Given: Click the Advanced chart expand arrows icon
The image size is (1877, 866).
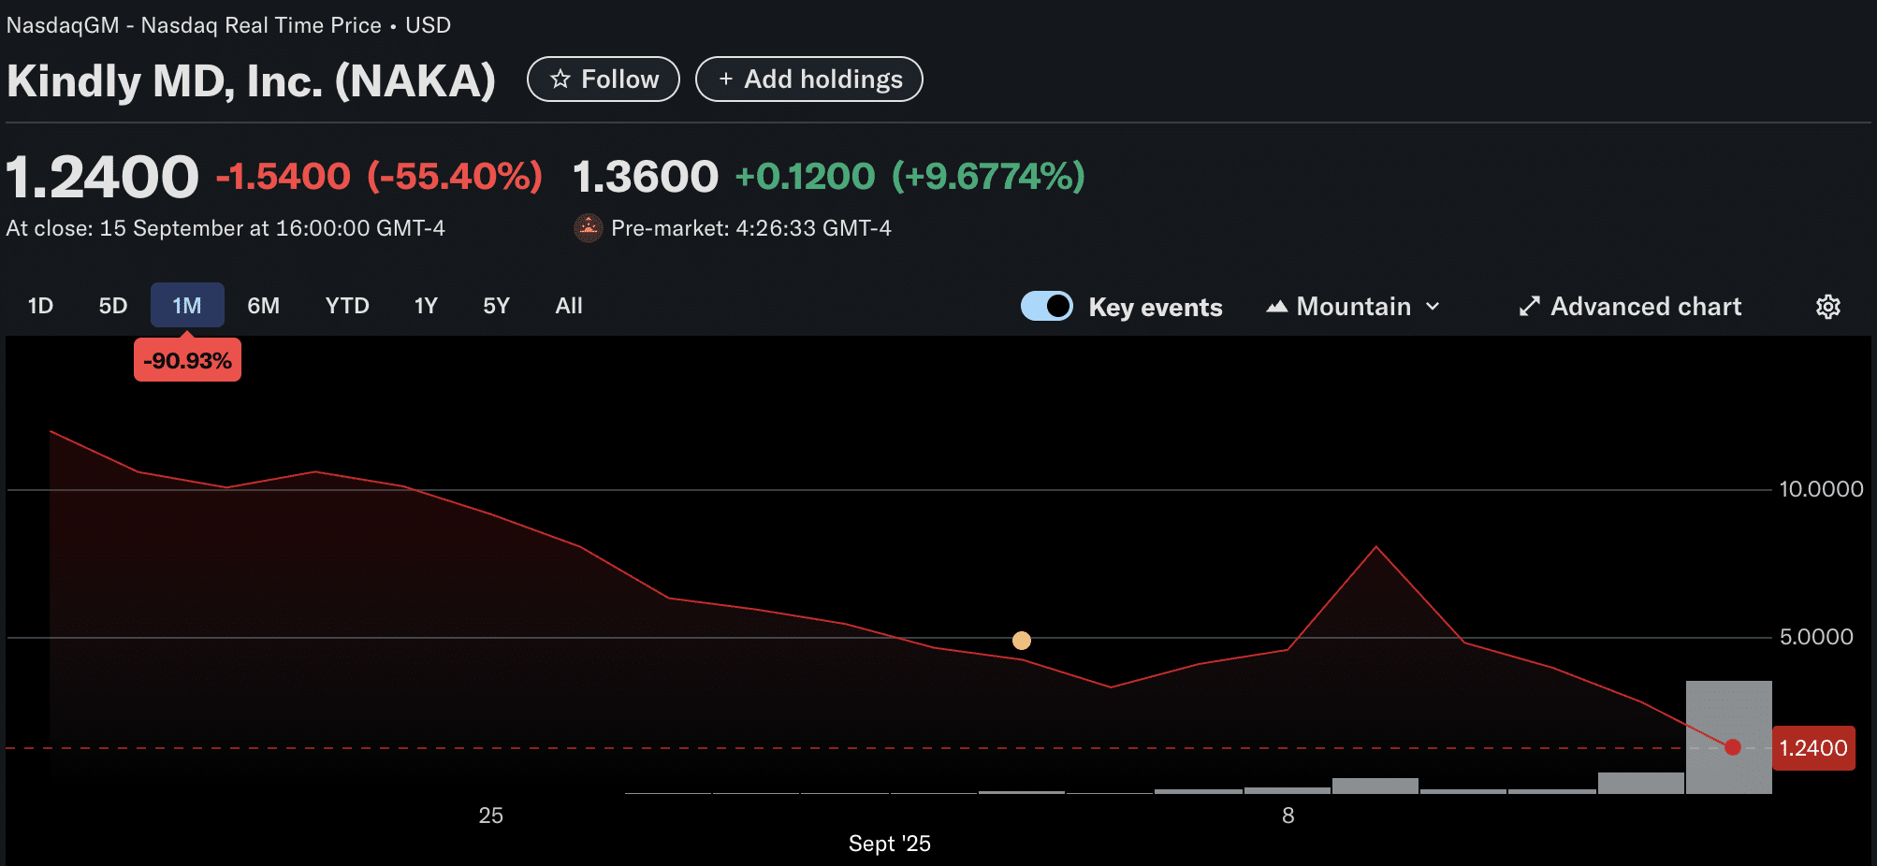Looking at the screenshot, I should click(x=1529, y=307).
